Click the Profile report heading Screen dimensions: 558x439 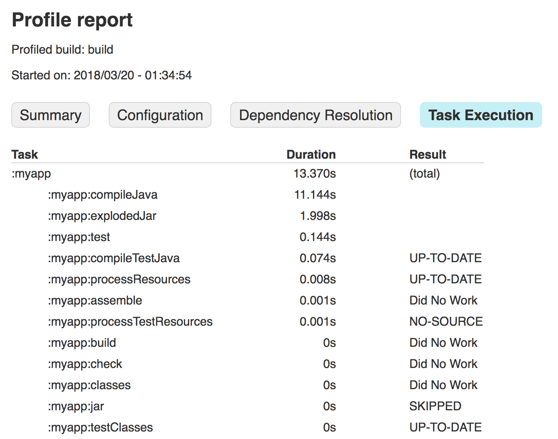tap(72, 20)
